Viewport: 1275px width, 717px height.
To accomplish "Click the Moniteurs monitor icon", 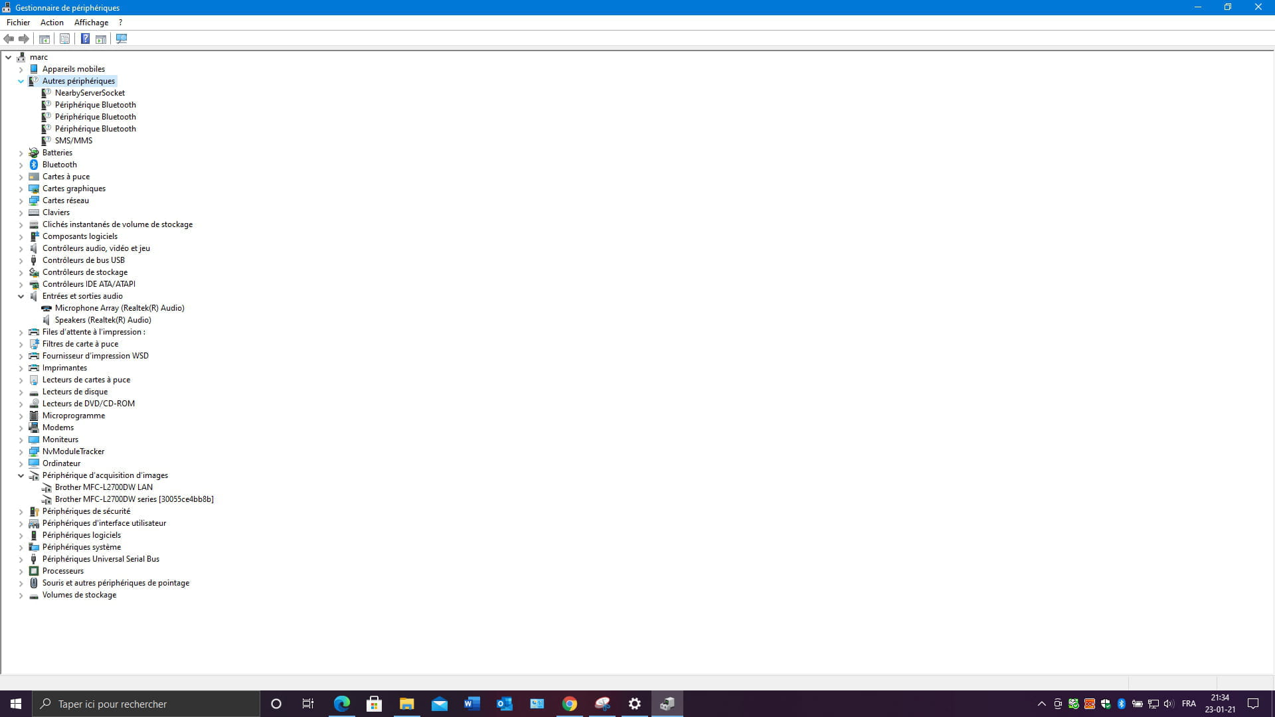I will tap(34, 439).
